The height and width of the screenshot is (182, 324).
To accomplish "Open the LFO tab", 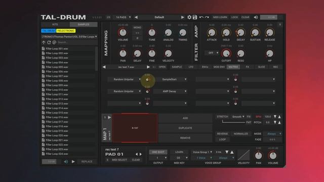I will (191, 67).
